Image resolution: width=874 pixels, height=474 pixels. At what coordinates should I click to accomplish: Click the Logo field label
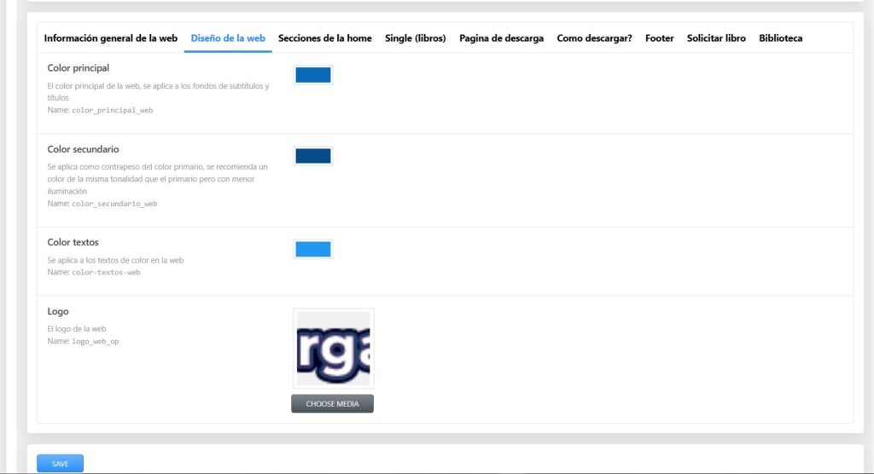point(58,312)
